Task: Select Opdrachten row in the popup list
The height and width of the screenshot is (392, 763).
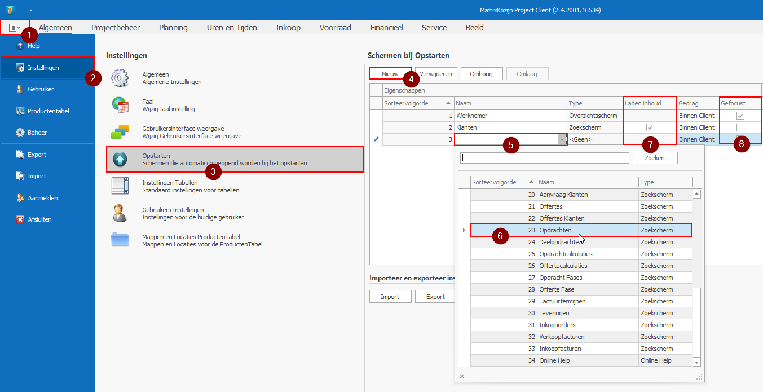Action: click(x=581, y=230)
